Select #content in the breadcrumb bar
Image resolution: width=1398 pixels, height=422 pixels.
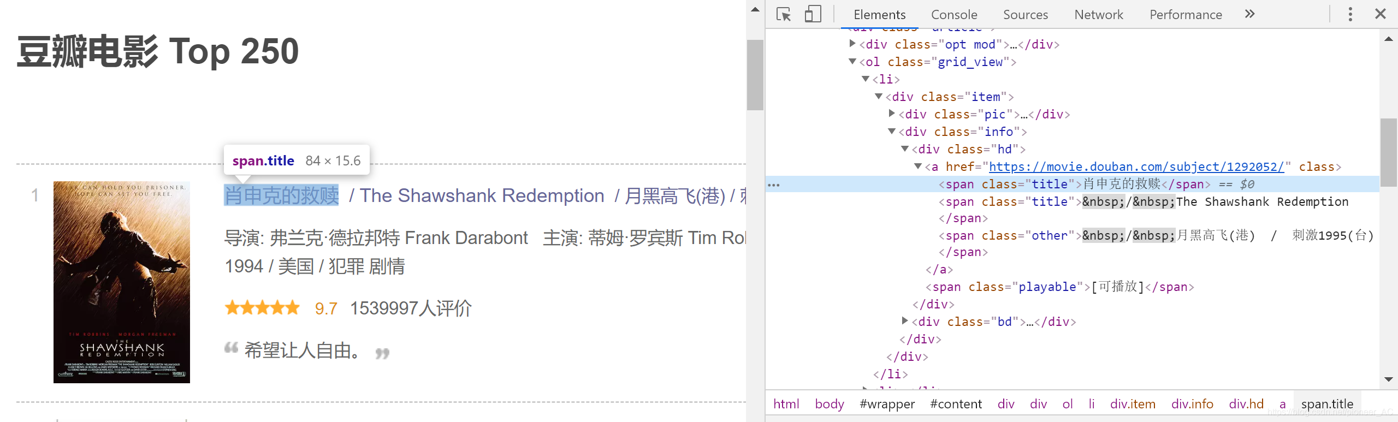956,404
